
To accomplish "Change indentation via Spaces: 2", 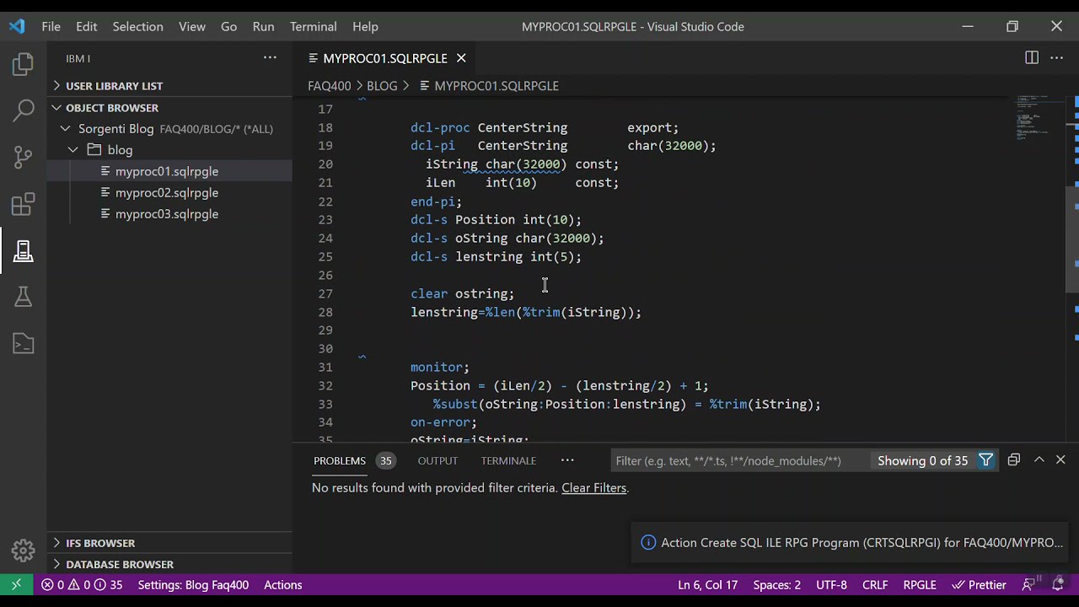I will (x=777, y=584).
